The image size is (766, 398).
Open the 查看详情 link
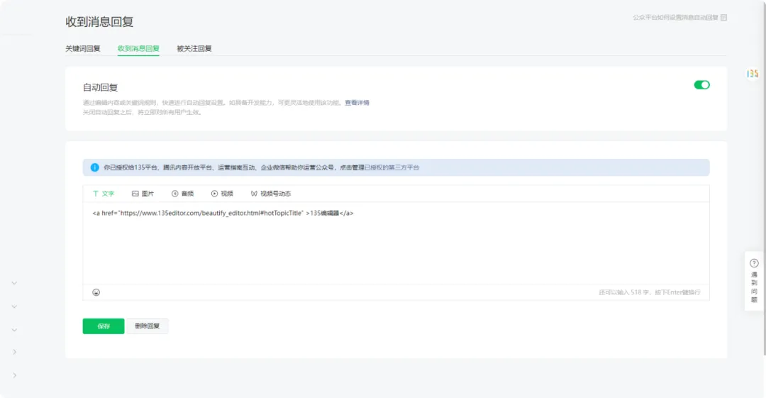tap(357, 103)
